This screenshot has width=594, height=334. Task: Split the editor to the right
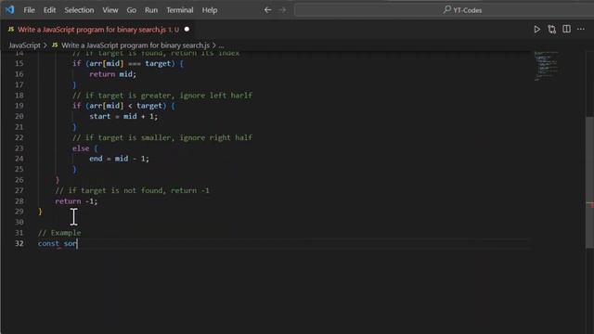click(566, 29)
